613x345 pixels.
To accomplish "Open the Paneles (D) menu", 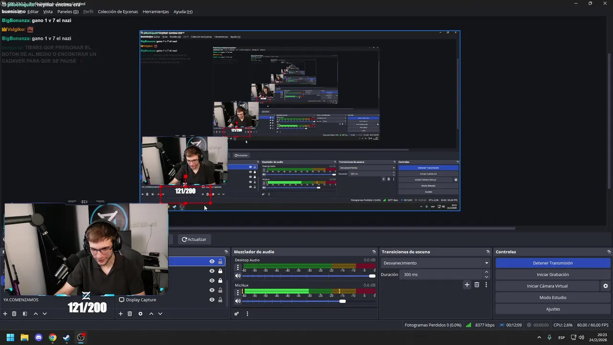I will 68,11.
